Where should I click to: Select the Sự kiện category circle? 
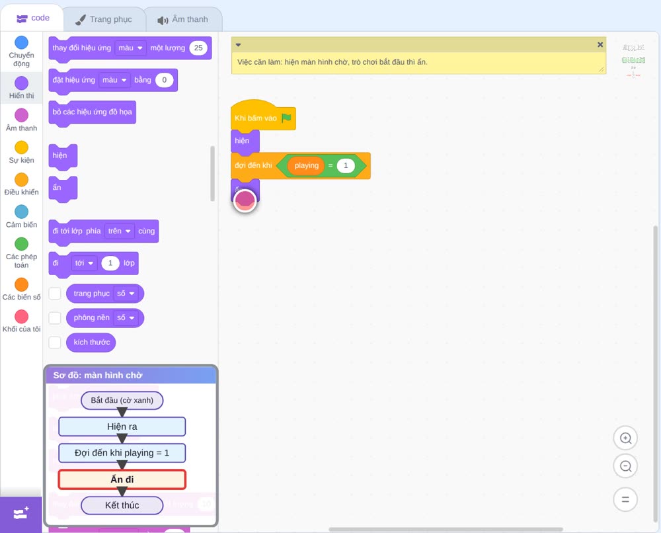pos(21,147)
